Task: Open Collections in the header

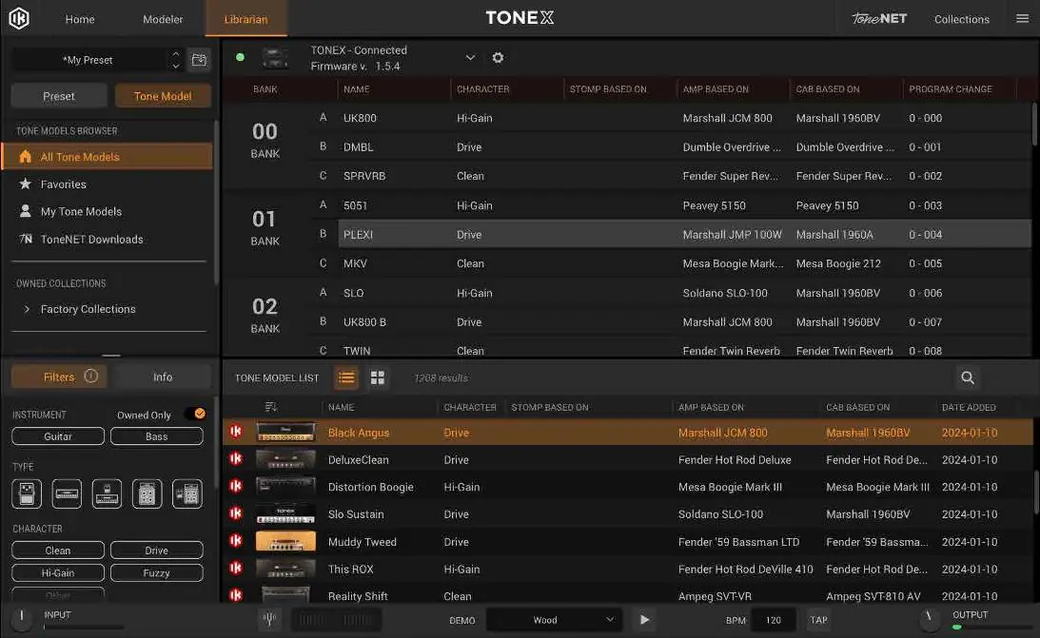Action: (962, 19)
